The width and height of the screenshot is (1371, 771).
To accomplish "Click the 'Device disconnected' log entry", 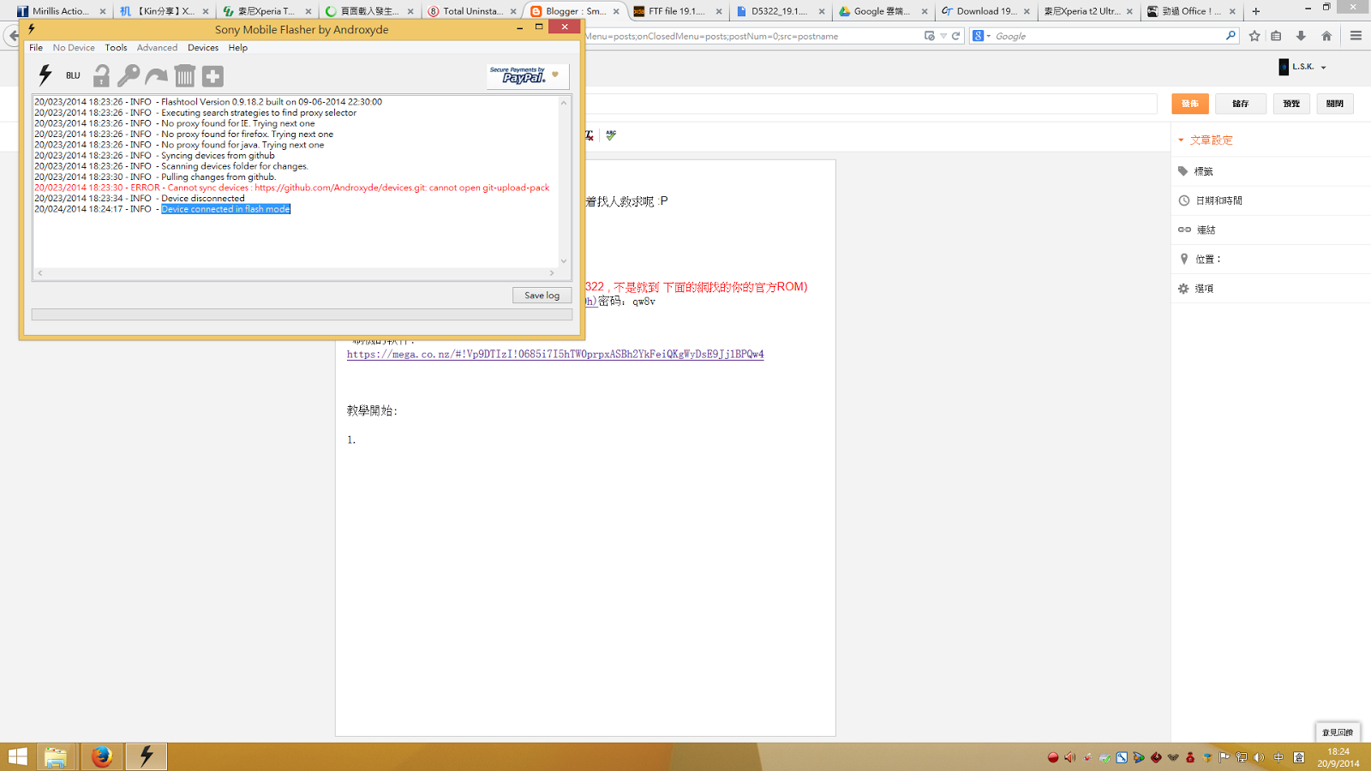I will 202,199.
